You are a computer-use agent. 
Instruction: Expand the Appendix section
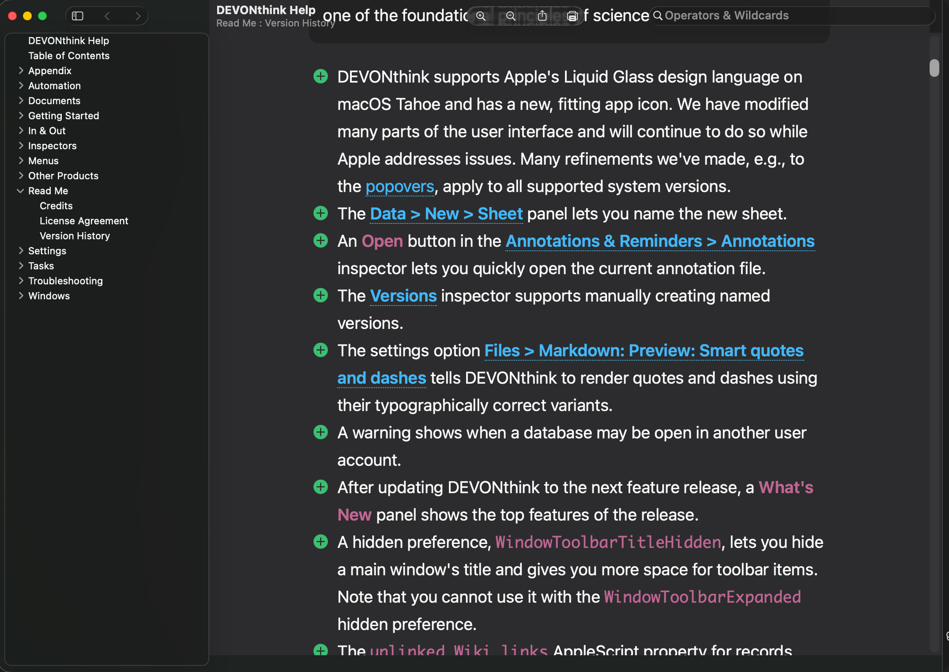(21, 71)
